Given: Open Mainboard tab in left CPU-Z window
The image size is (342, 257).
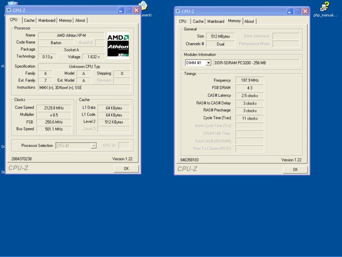Looking at the screenshot, I should 47,20.
